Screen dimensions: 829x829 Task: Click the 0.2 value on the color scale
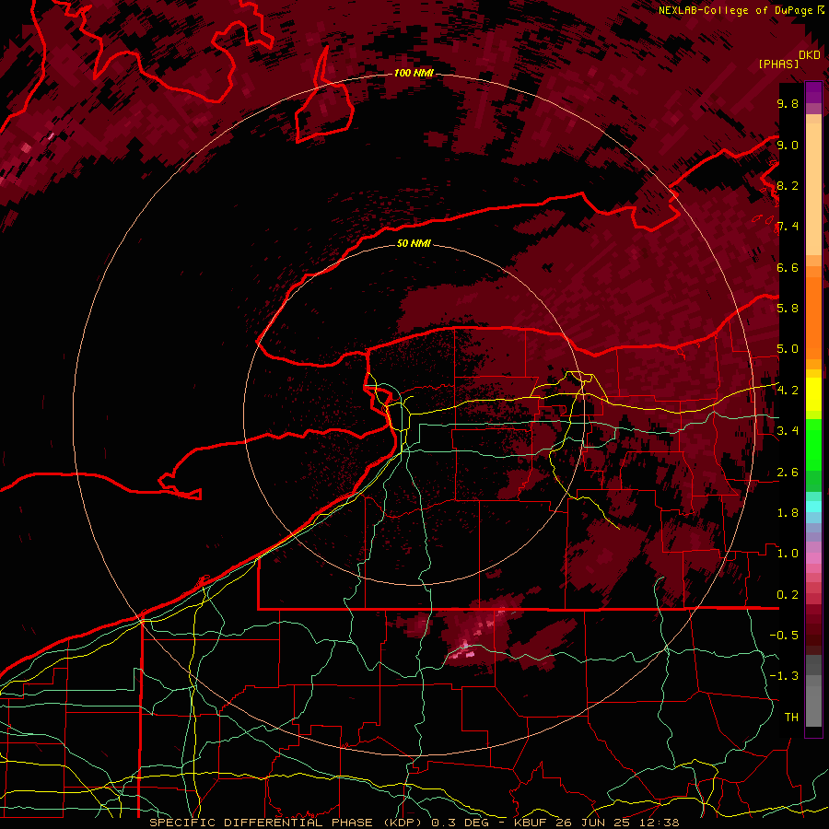pyautogui.click(x=788, y=595)
